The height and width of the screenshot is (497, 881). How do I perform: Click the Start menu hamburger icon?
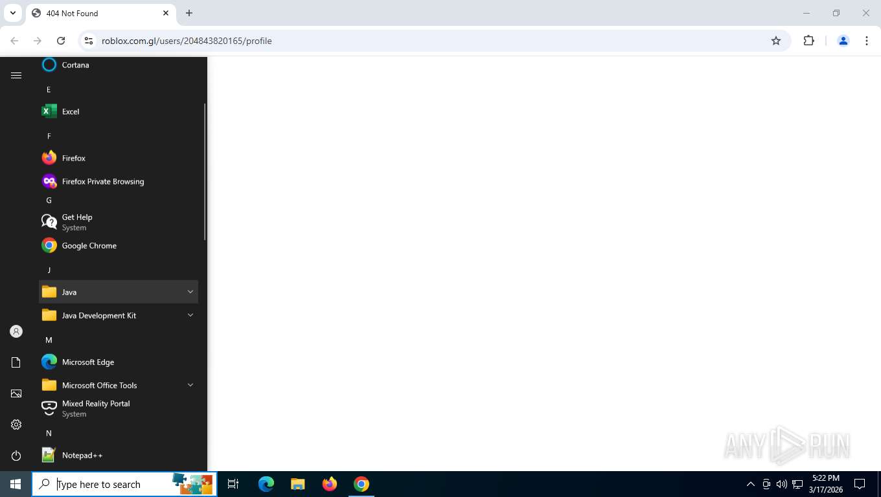[x=16, y=76]
